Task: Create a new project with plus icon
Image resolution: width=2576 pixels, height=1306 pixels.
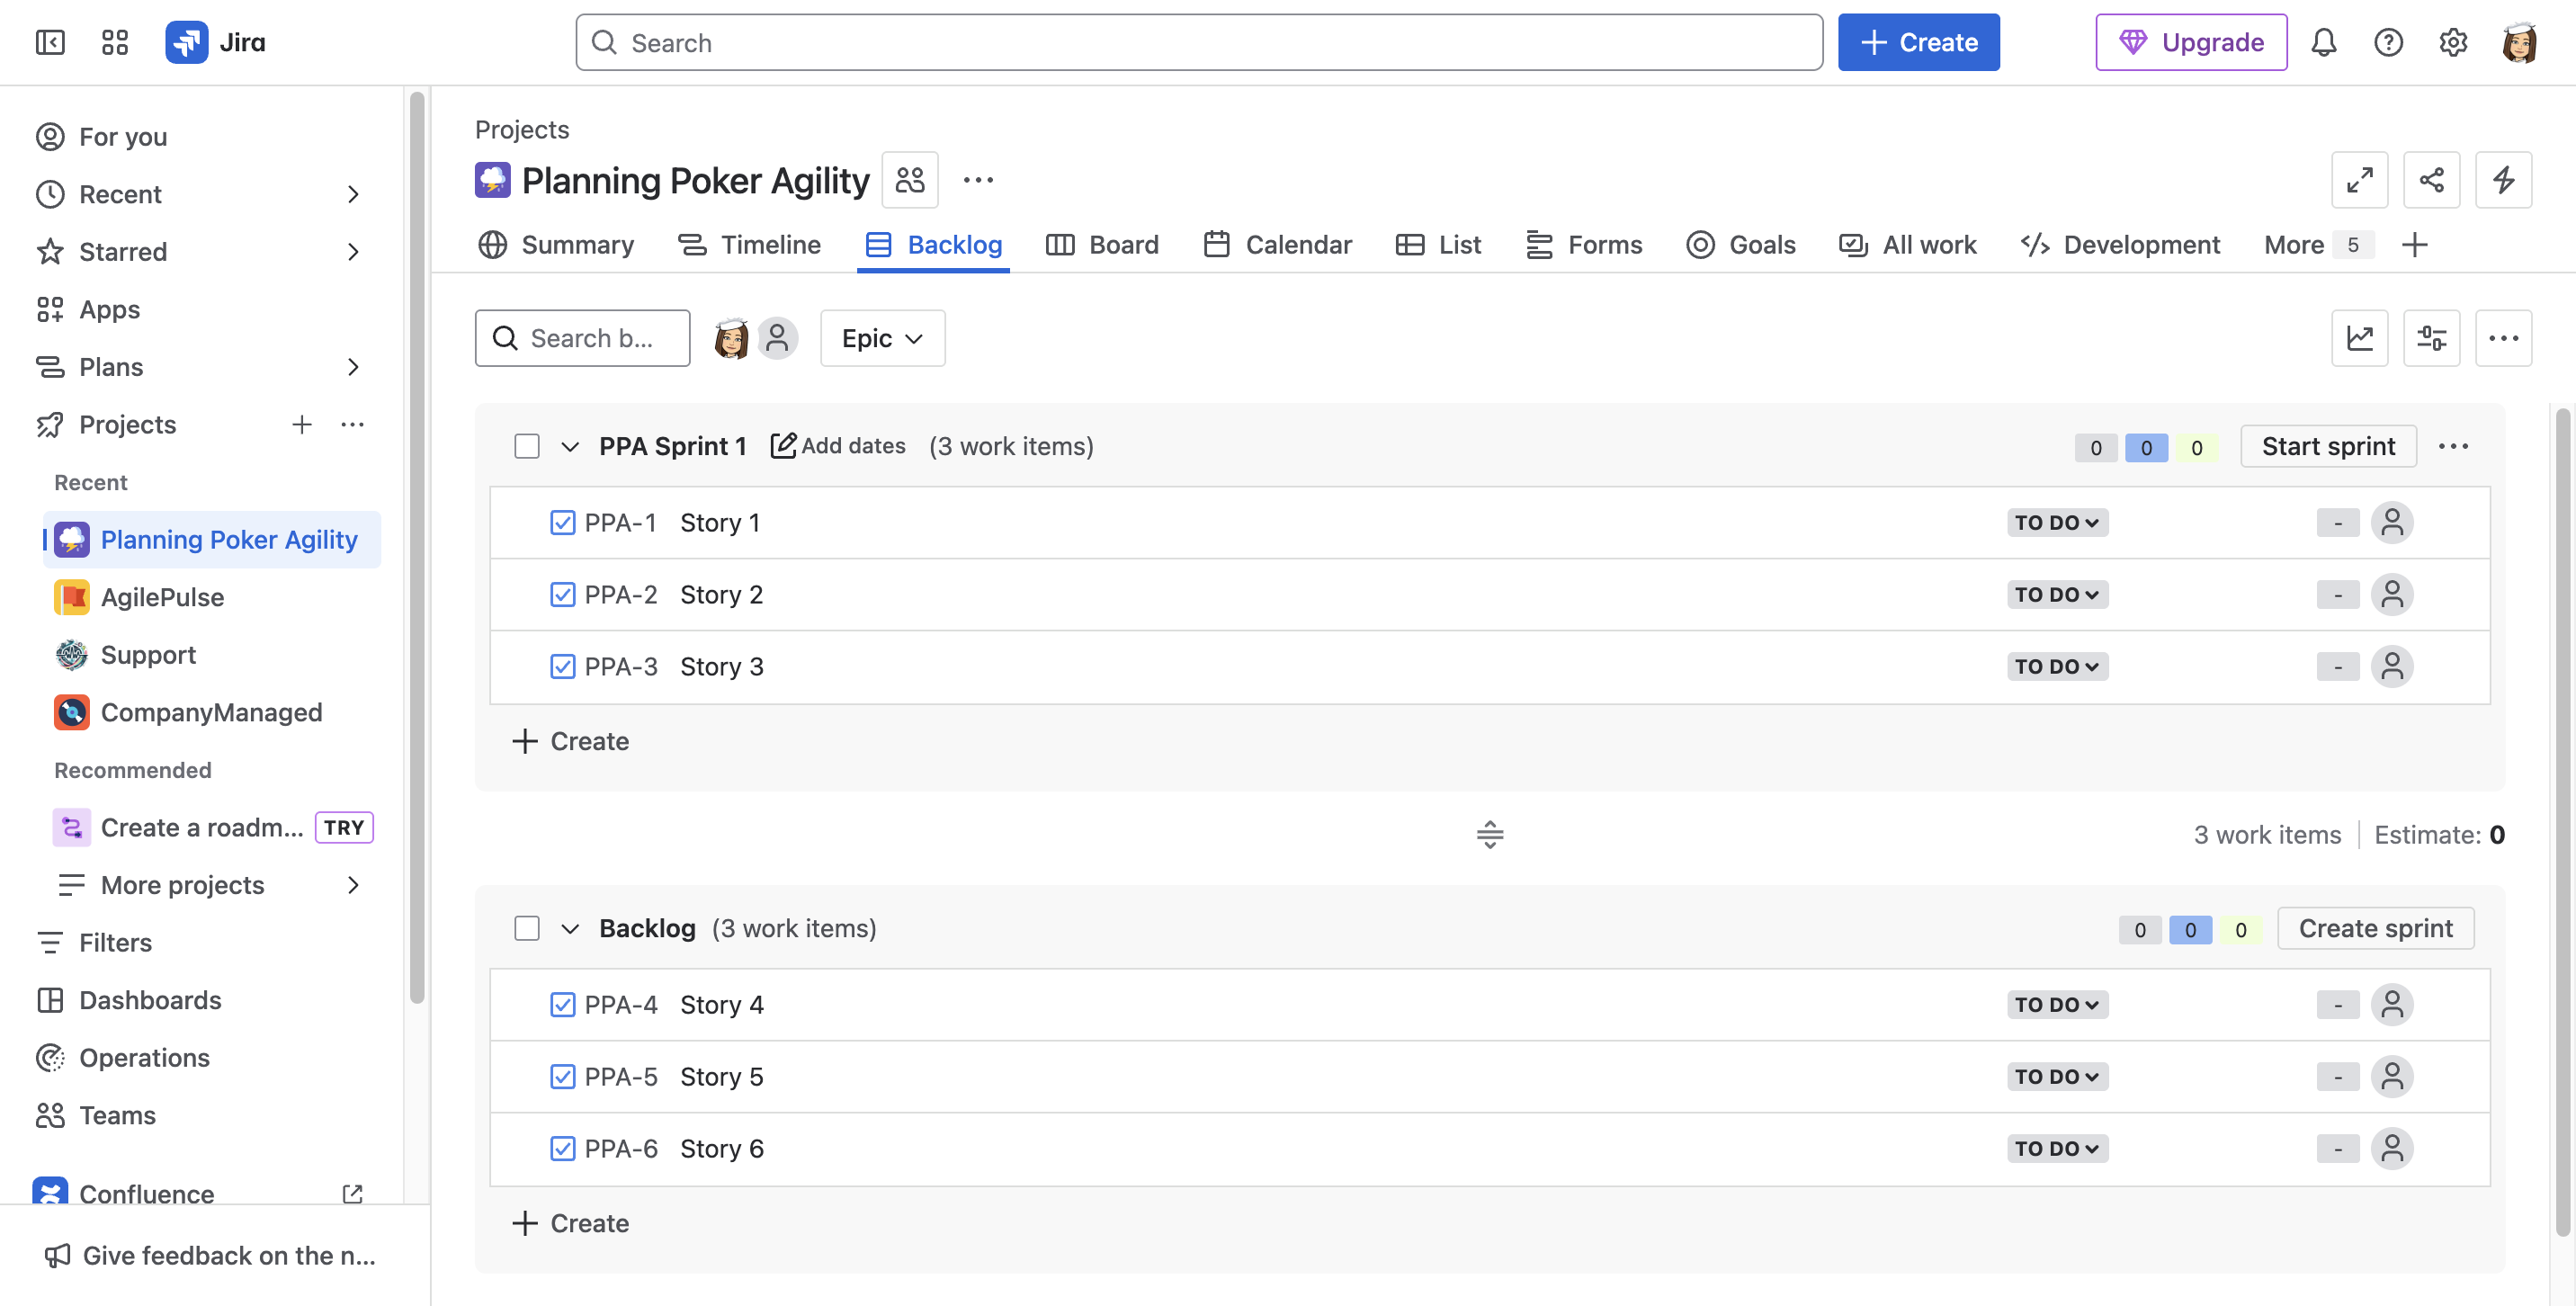Action: click(x=301, y=425)
